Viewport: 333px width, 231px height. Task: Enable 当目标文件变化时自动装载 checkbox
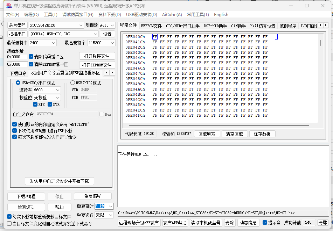9,224
